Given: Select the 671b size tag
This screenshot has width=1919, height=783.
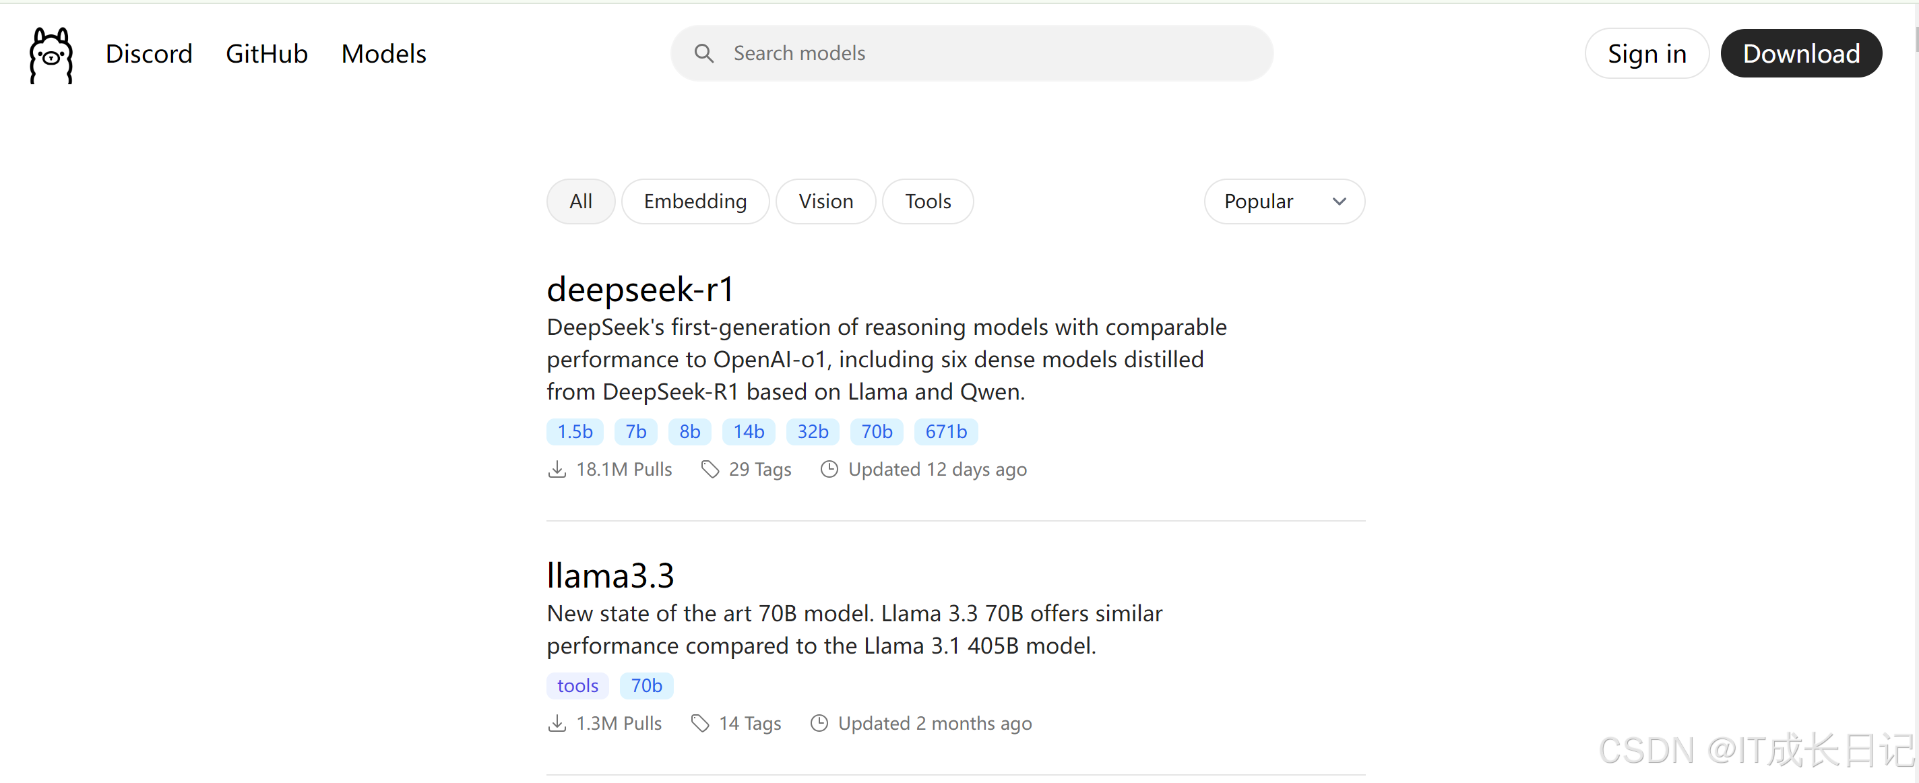Looking at the screenshot, I should tap(945, 431).
